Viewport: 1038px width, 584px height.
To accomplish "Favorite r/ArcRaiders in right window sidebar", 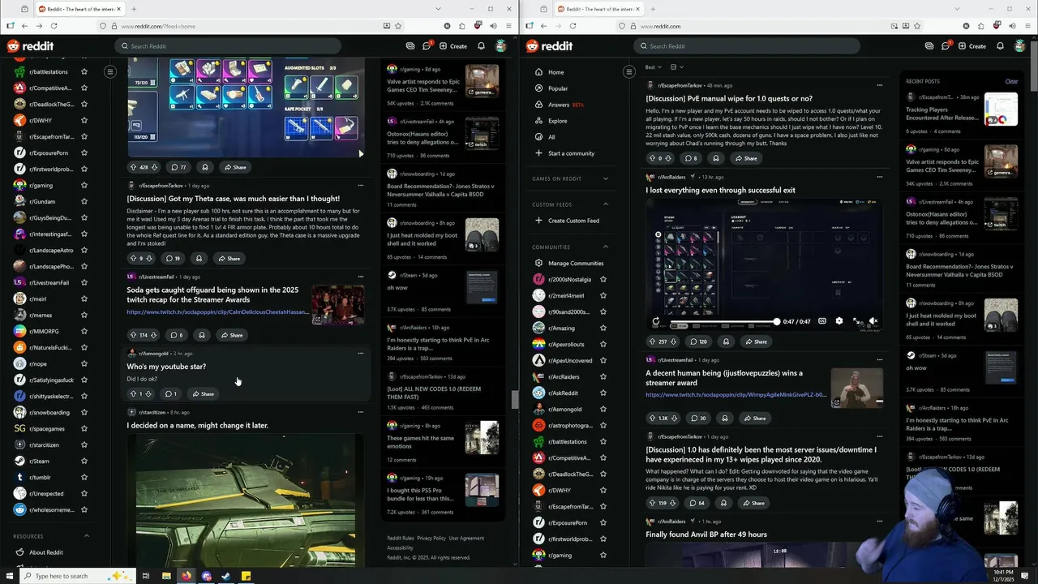I will point(603,377).
